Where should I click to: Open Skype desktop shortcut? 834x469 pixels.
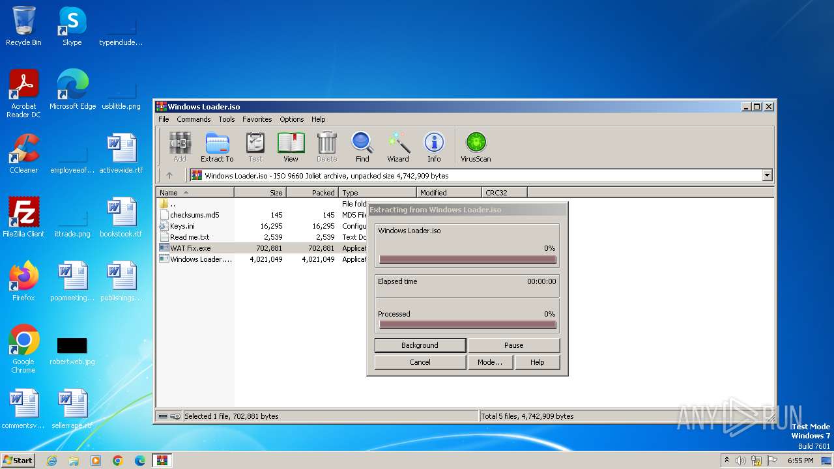coord(72,26)
